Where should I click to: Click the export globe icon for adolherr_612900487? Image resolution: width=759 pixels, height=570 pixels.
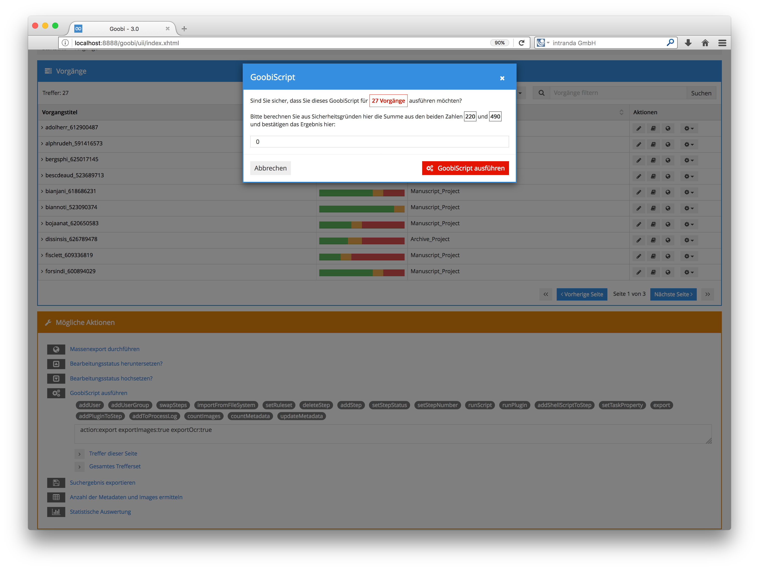click(x=668, y=128)
